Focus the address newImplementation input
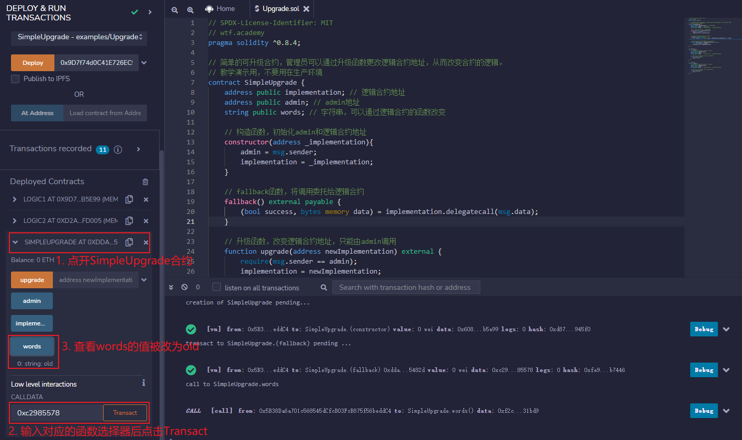The image size is (742, 440). (x=96, y=280)
